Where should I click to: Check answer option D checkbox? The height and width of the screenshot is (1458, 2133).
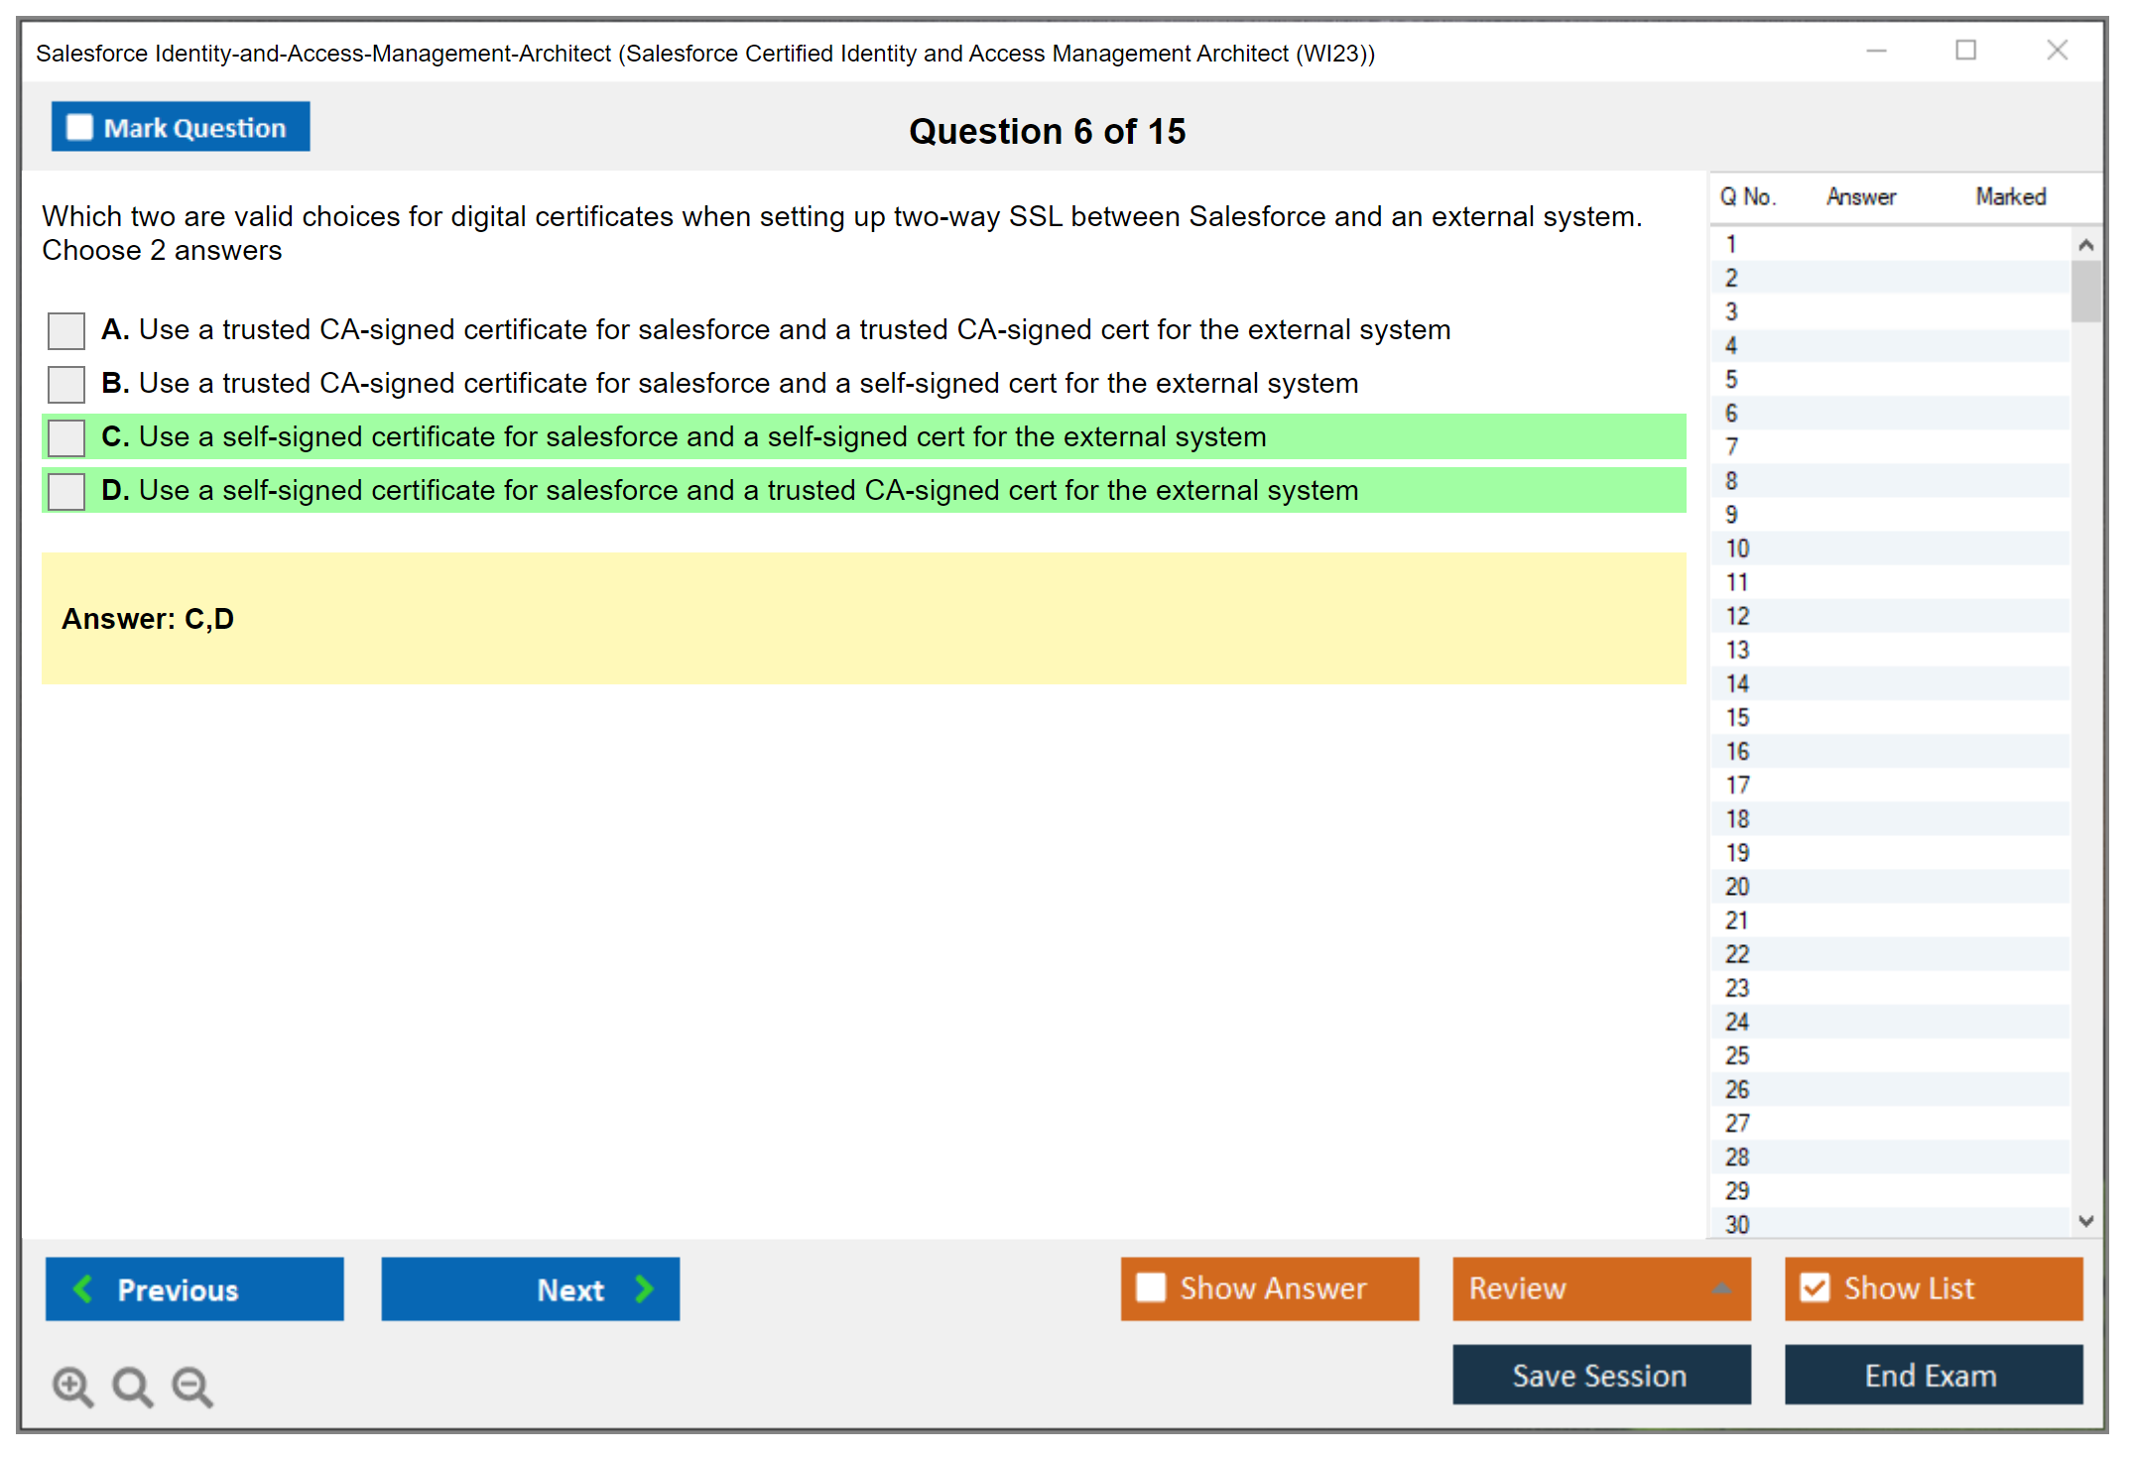coord(66,491)
